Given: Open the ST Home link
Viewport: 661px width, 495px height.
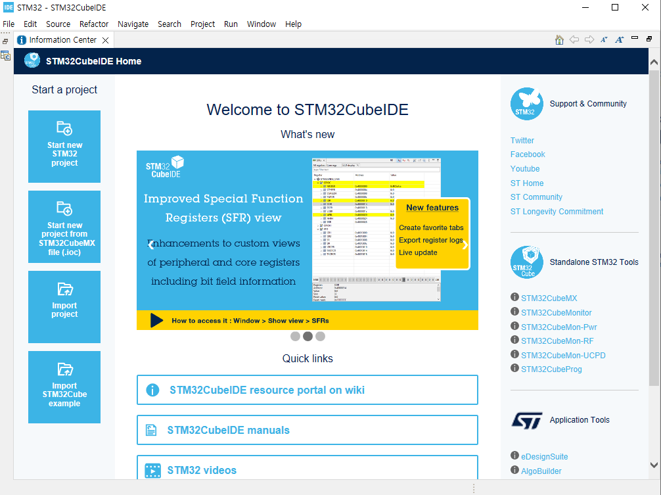Looking at the screenshot, I should [x=527, y=183].
